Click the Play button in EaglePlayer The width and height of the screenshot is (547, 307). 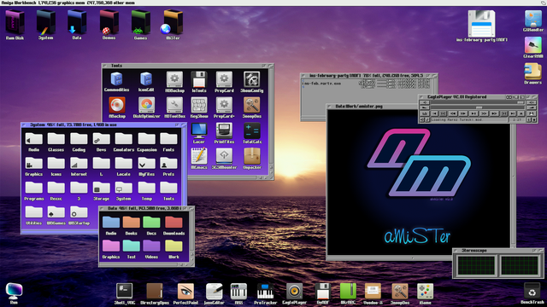point(473,113)
